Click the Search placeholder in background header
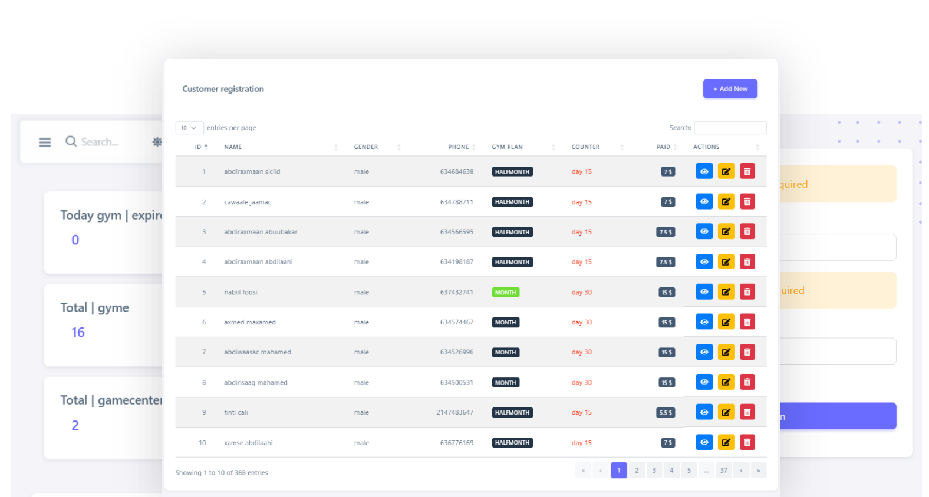The height and width of the screenshot is (497, 929). 100,142
